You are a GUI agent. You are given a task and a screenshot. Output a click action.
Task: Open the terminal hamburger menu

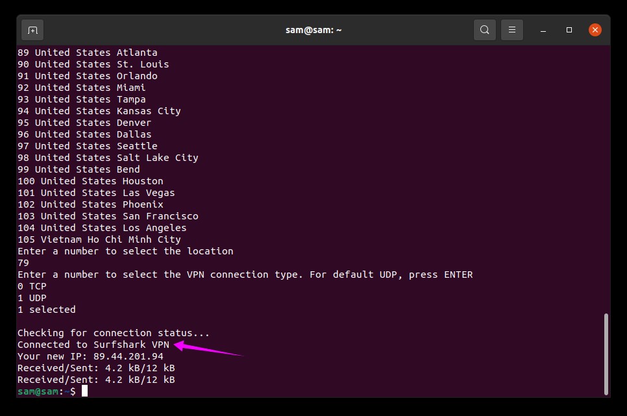click(x=512, y=30)
